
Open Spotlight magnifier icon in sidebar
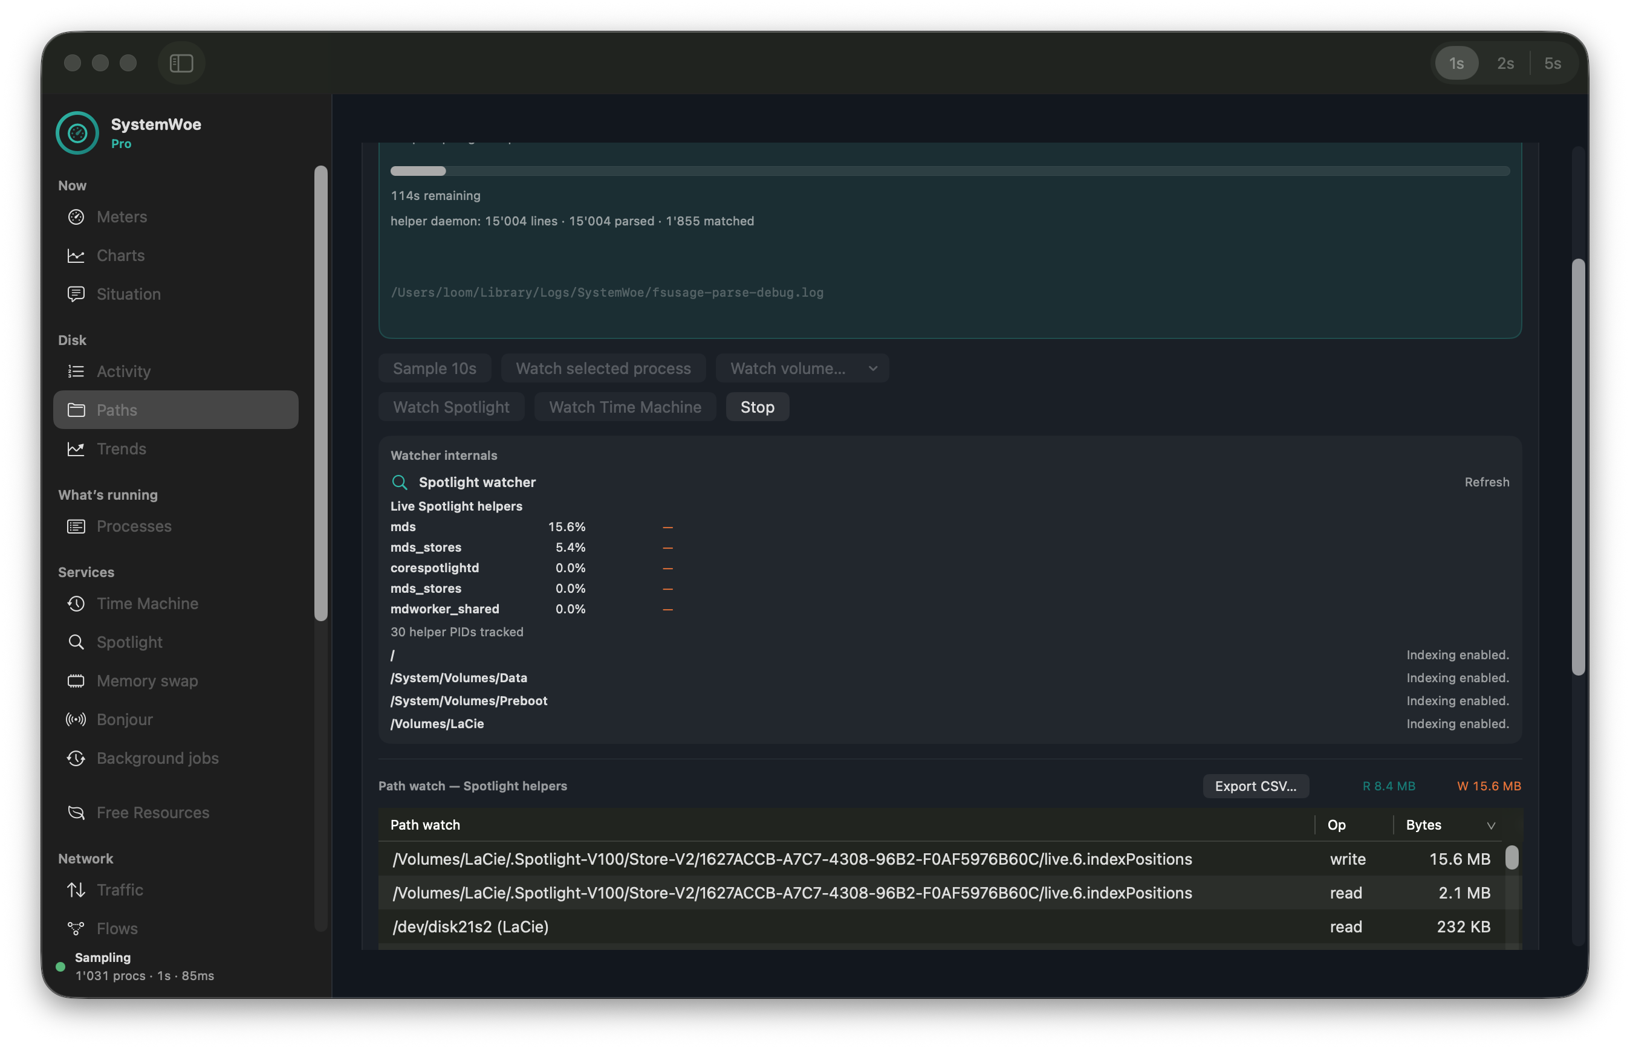click(76, 642)
